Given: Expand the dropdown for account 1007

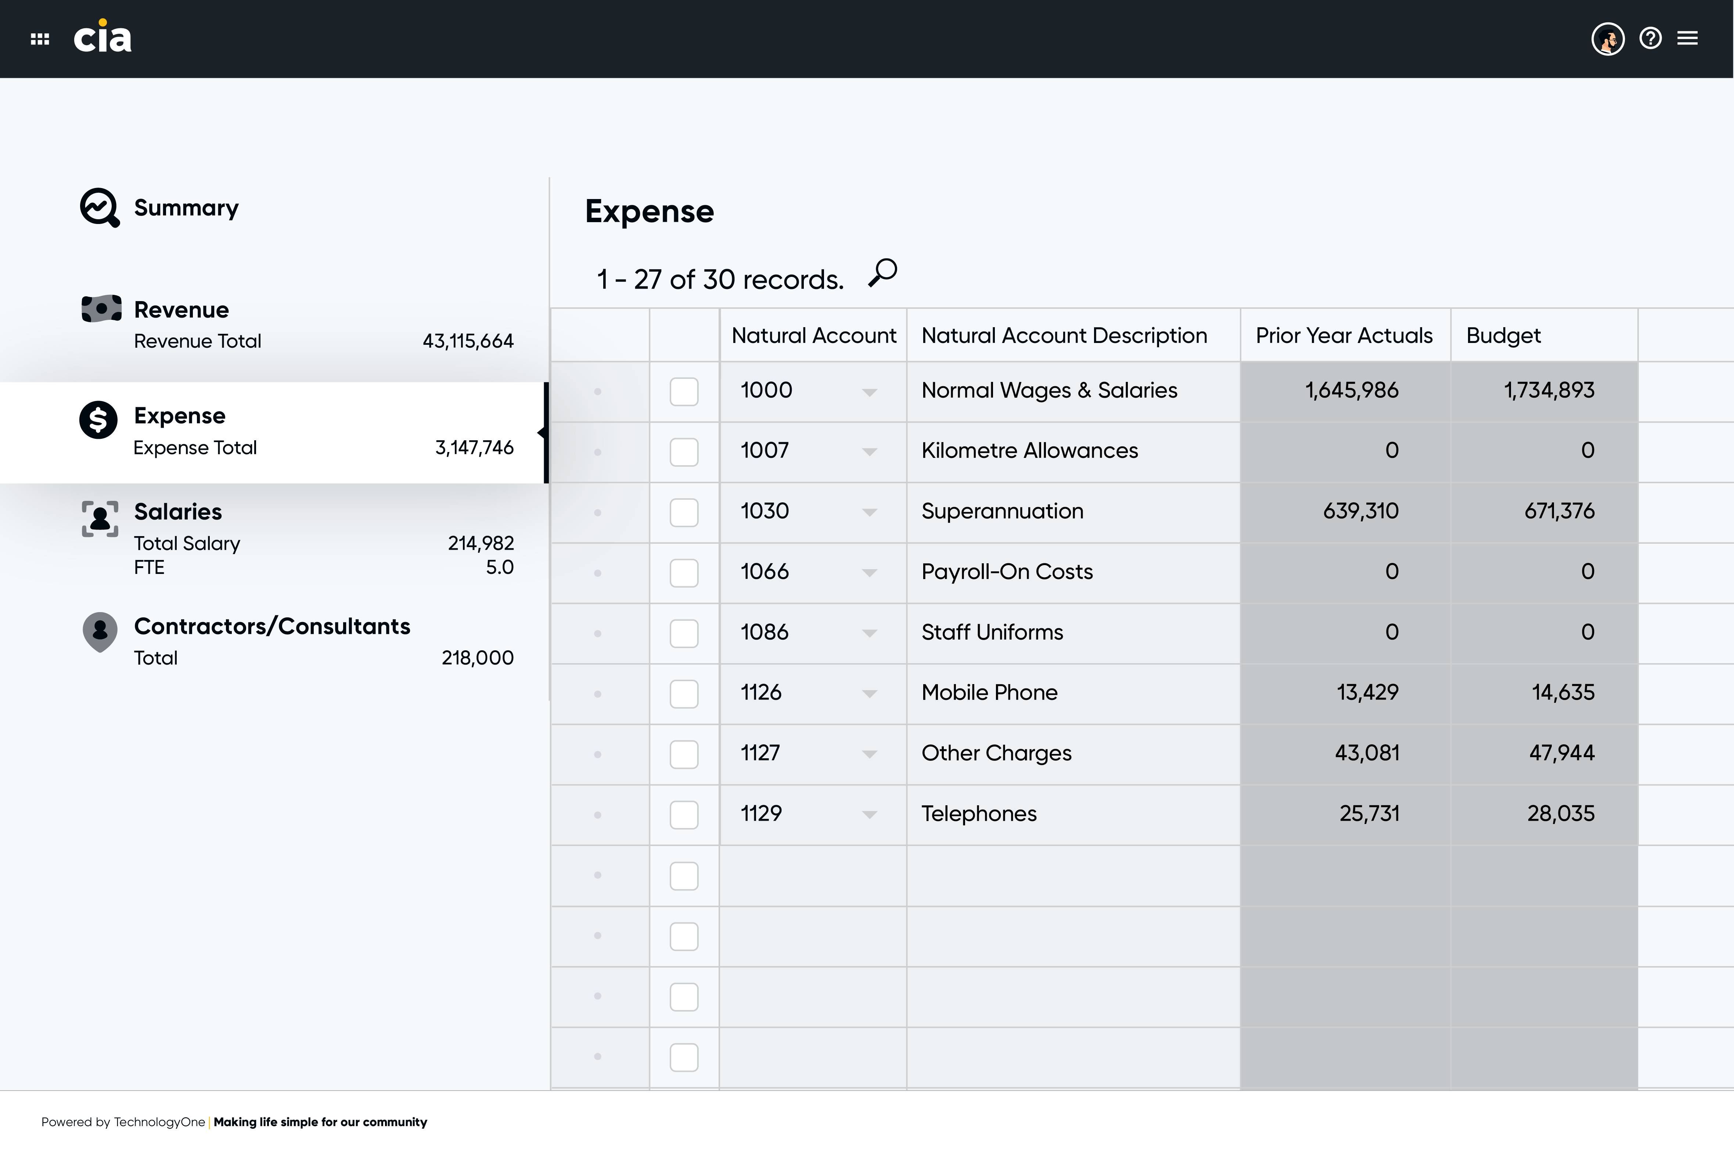Looking at the screenshot, I should click(x=870, y=452).
